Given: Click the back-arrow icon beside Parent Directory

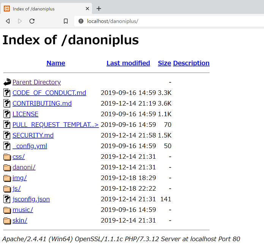Looking at the screenshot, I should click(x=7, y=82).
